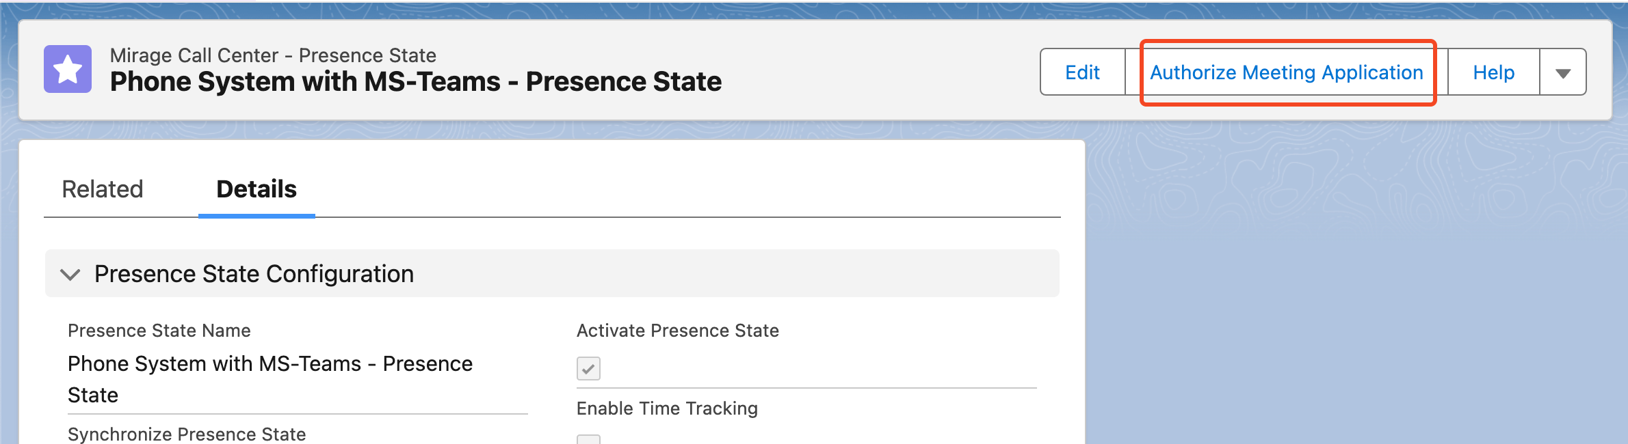Screen dimensions: 1628x444
Task: Select the Details tab
Action: click(x=257, y=189)
